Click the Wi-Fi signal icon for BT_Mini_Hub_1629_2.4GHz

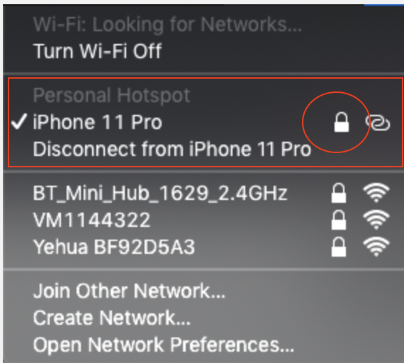376,193
